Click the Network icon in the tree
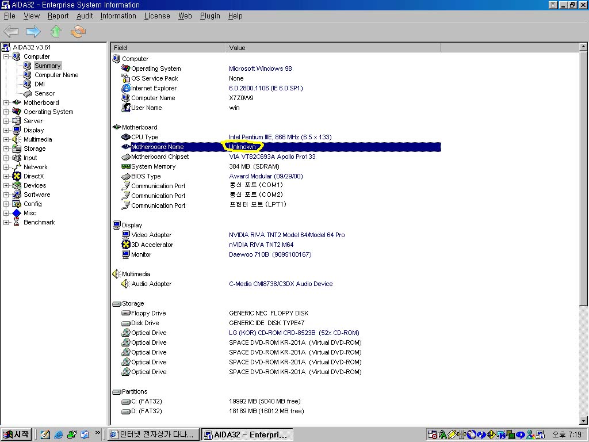 [17, 167]
